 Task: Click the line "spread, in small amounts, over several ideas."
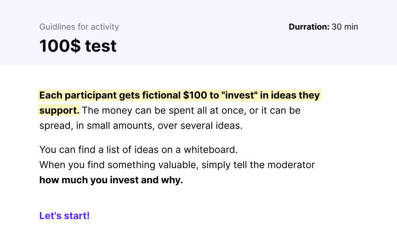pyautogui.click(x=141, y=126)
